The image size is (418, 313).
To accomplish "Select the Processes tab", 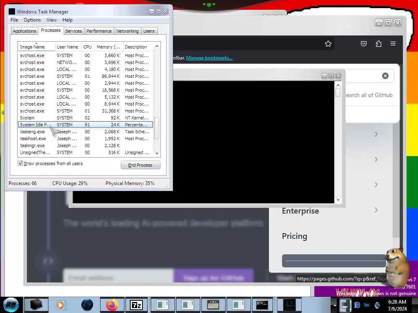I will click(51, 30).
